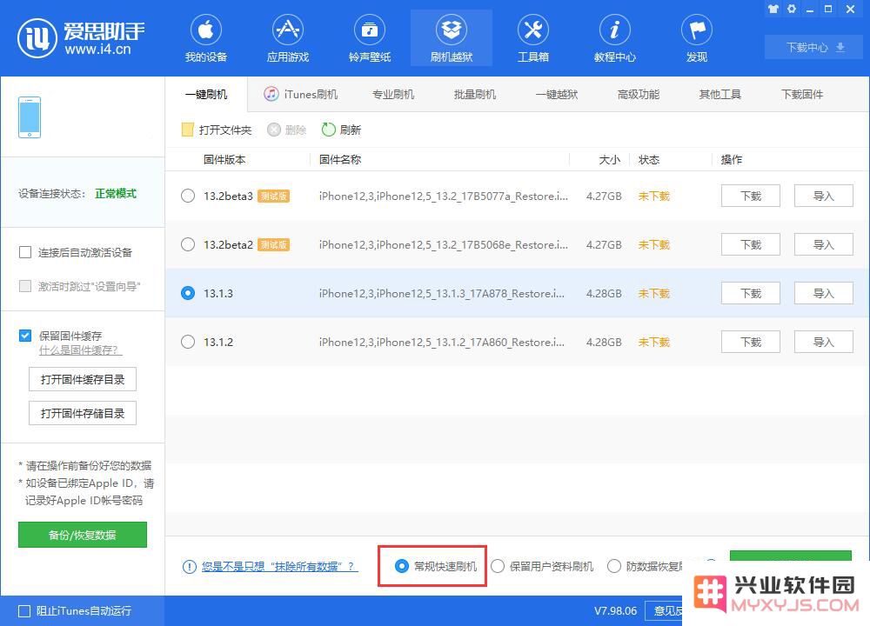Image resolution: width=870 pixels, height=626 pixels.
Task: Click version number V7.98.06 in status bar
Action: point(615,611)
